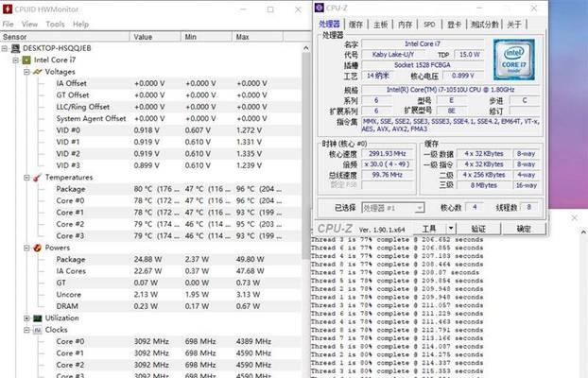The width and height of the screenshot is (588, 378).
Task: Open the tools dropdown arrow in CPU-Z
Action: [451, 228]
